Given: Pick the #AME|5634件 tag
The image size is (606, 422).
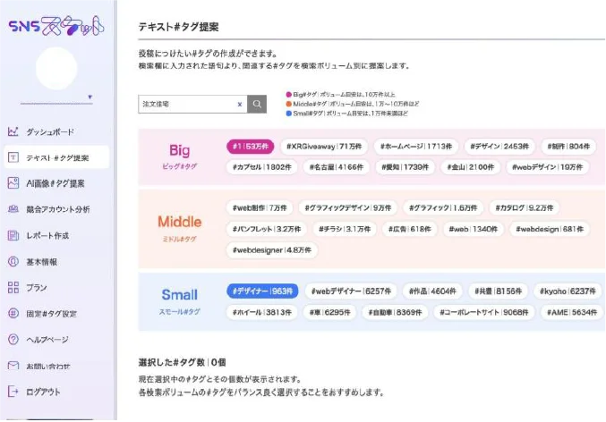Looking at the screenshot, I should (x=572, y=312).
